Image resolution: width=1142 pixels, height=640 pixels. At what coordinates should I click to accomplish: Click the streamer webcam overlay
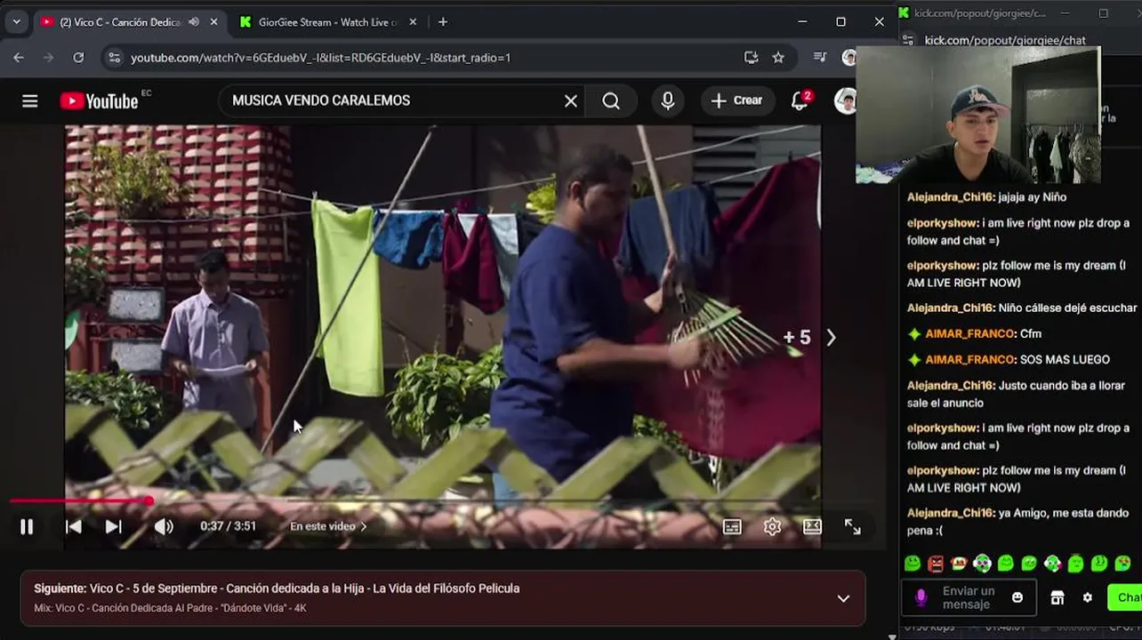(x=977, y=115)
